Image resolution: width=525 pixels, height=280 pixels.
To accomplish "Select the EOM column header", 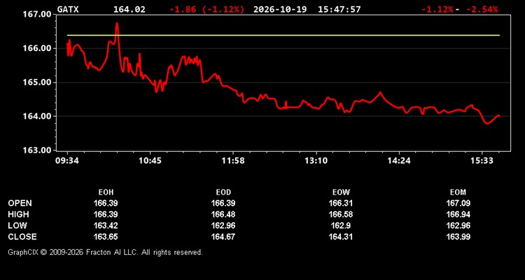I will [458, 192].
